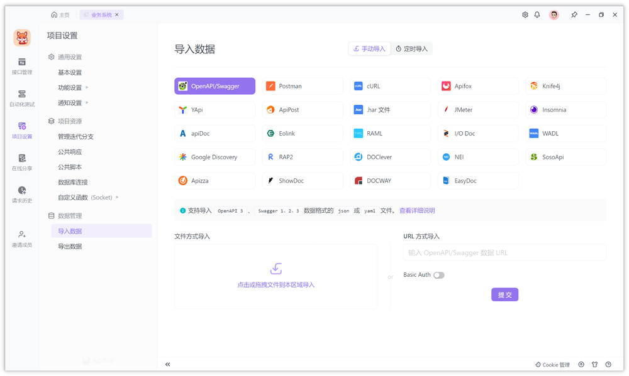This screenshot has height=376, width=629.
Task: Select apiDoc import format
Action: click(214, 133)
